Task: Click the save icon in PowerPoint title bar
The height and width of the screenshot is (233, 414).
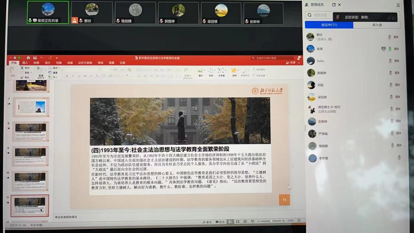Action: [35, 58]
